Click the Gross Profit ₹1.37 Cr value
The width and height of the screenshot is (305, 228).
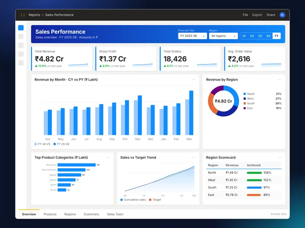pos(112,59)
